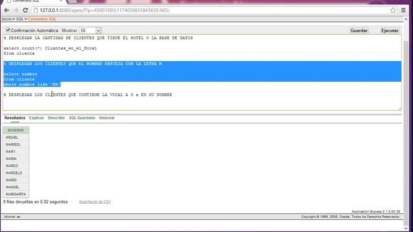This screenshot has height=232, width=413.
Task: Select the MIGAEL result row
Action: pyautogui.click(x=15, y=137)
